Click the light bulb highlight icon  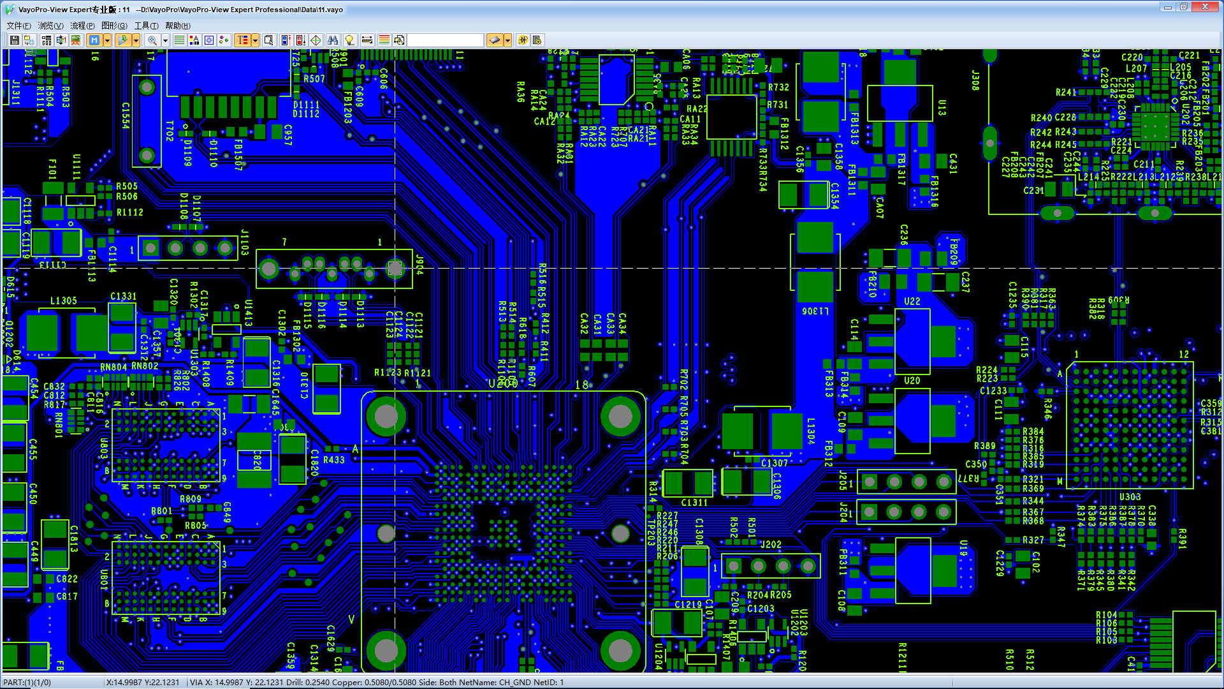[349, 40]
